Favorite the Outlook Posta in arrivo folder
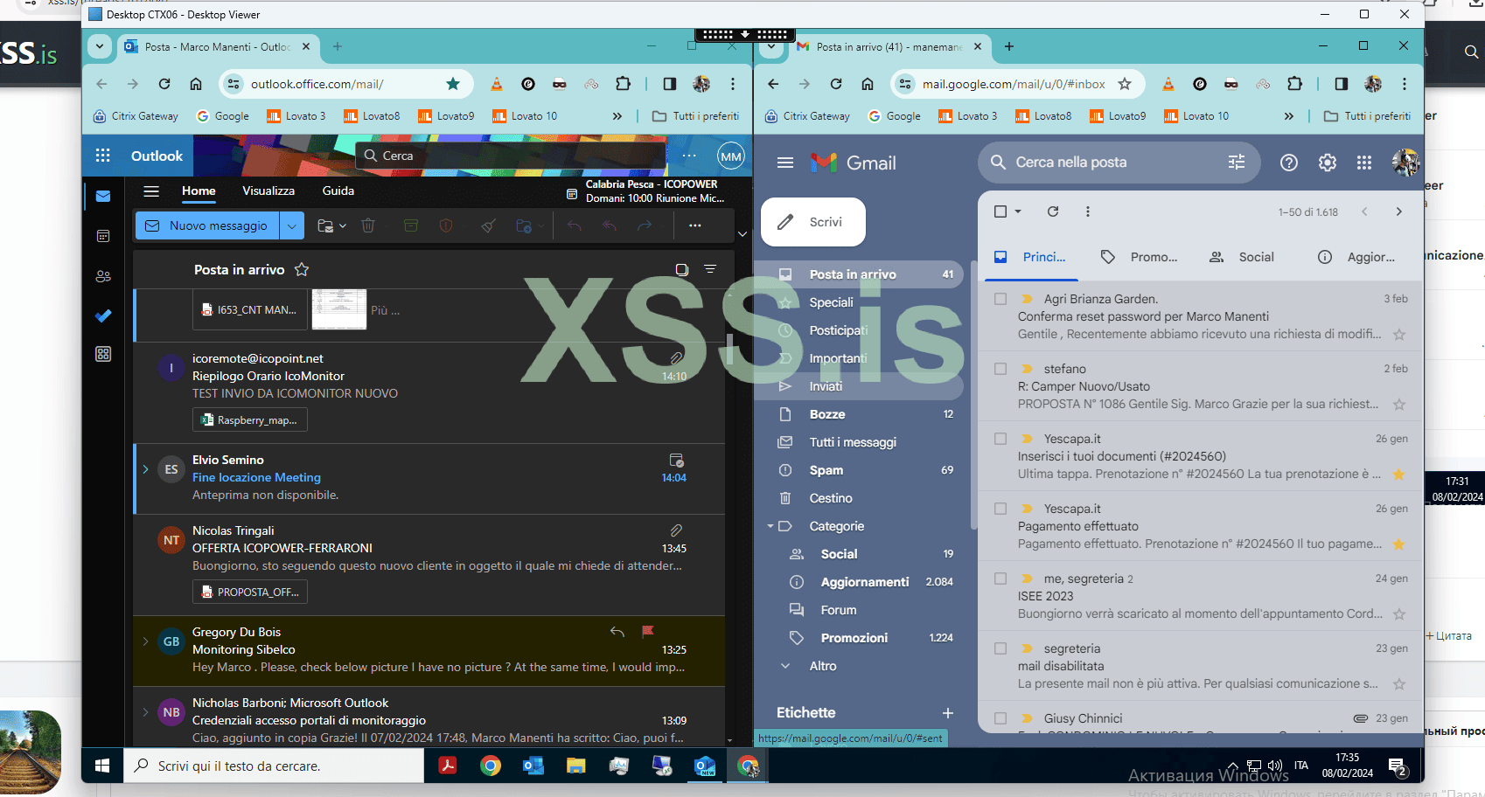 point(302,269)
